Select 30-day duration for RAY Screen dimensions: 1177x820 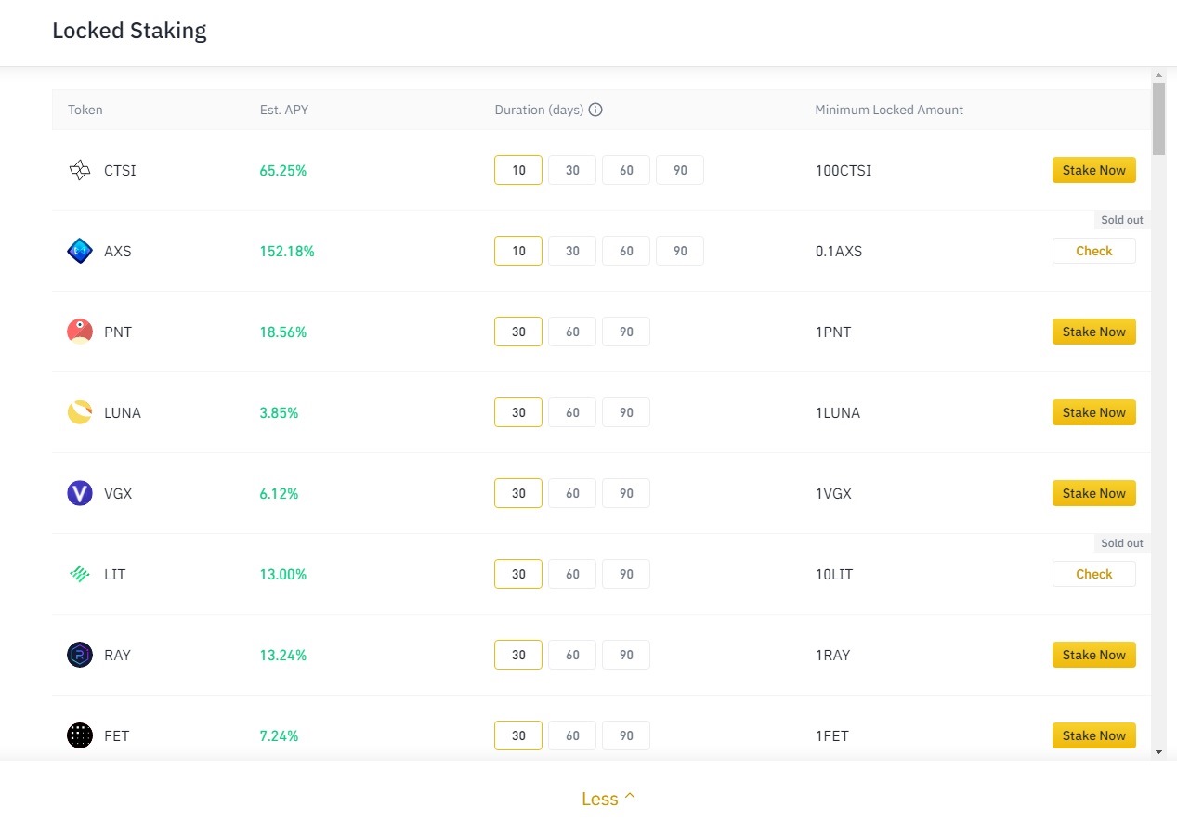[x=518, y=655]
